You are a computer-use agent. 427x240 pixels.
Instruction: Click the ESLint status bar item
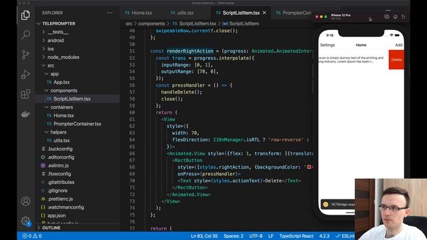coord(345,236)
